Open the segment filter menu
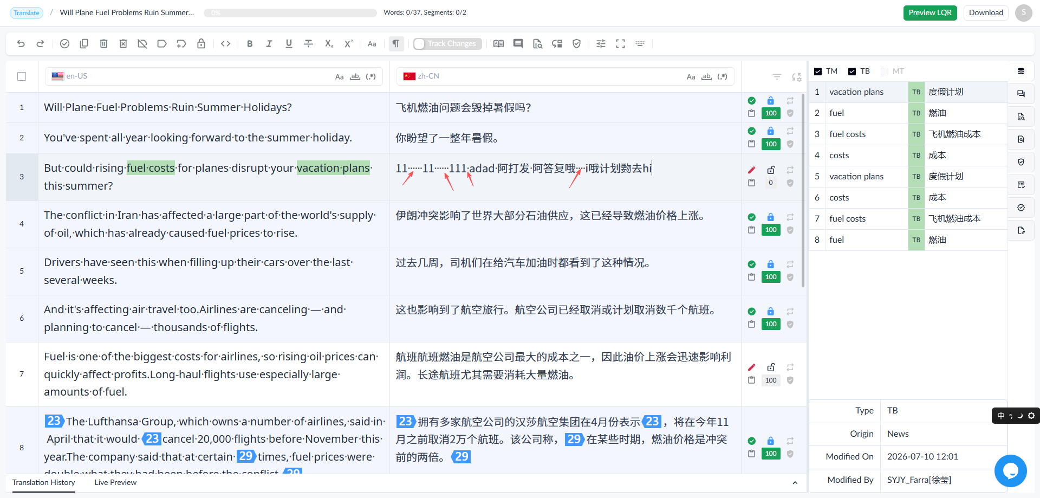 (x=777, y=77)
